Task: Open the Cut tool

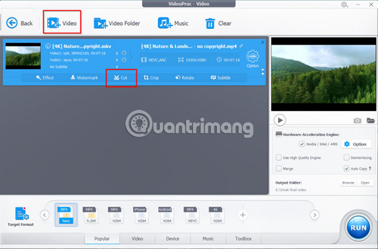Action: [x=121, y=78]
